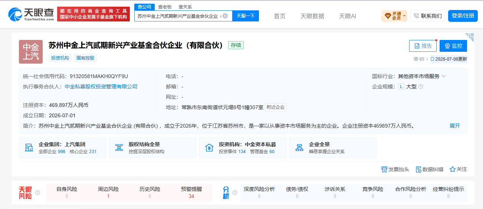Open 预警提醒 risk item
This screenshot has width=483, height=209.
(x=191, y=192)
